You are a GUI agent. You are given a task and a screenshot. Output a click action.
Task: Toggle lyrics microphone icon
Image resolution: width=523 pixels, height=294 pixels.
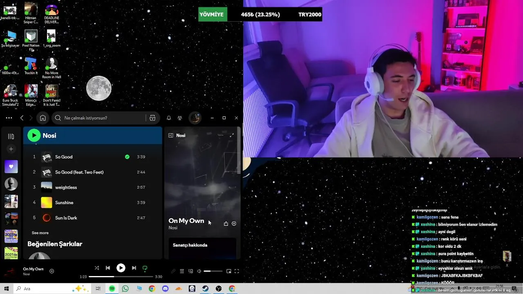[x=173, y=271]
